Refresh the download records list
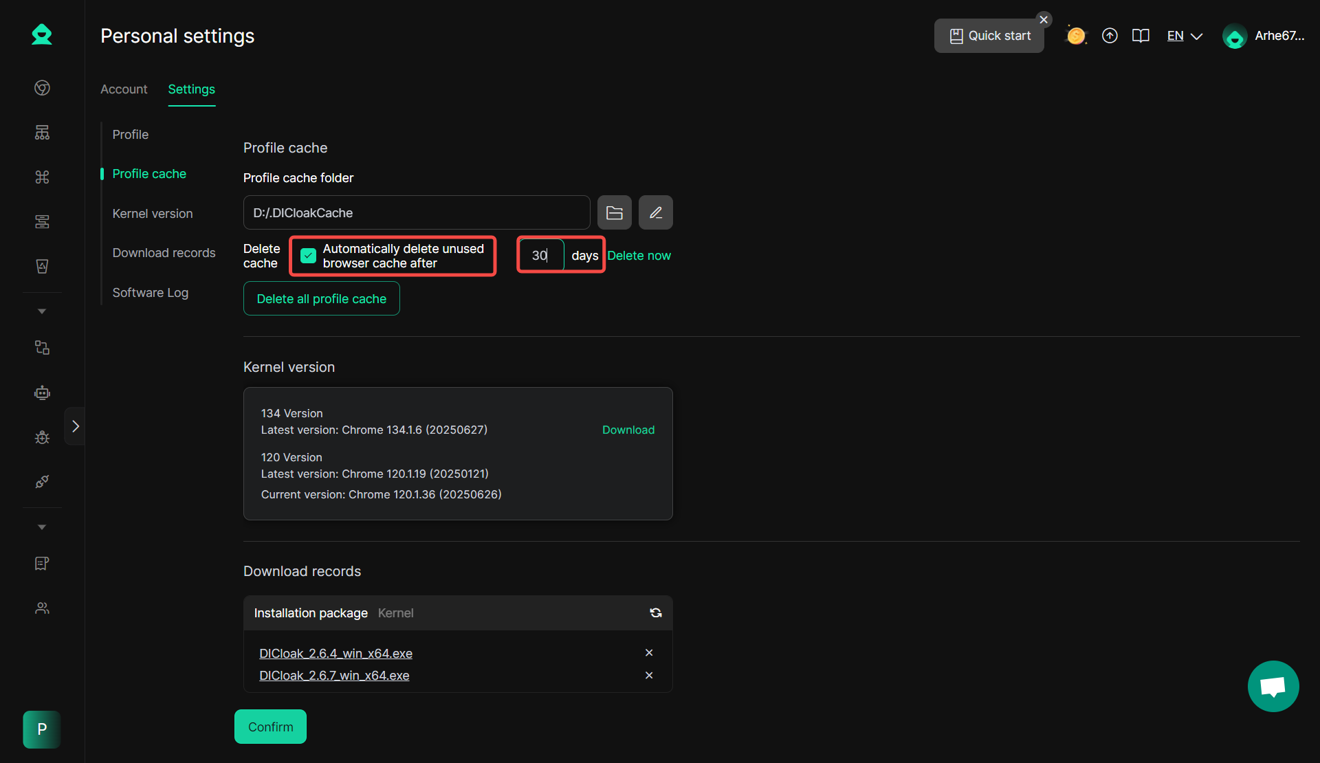The height and width of the screenshot is (763, 1320). (x=656, y=613)
